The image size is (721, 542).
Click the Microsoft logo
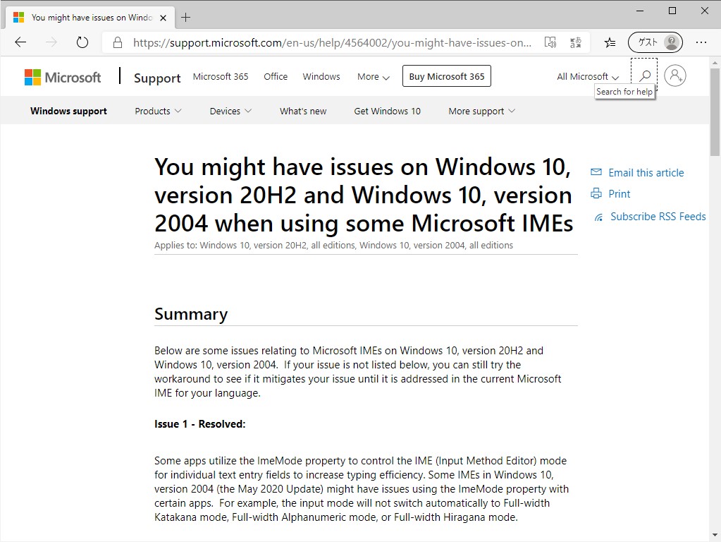[x=63, y=77]
